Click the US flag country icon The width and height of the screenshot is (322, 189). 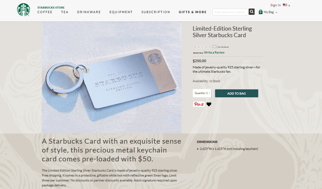285,5
